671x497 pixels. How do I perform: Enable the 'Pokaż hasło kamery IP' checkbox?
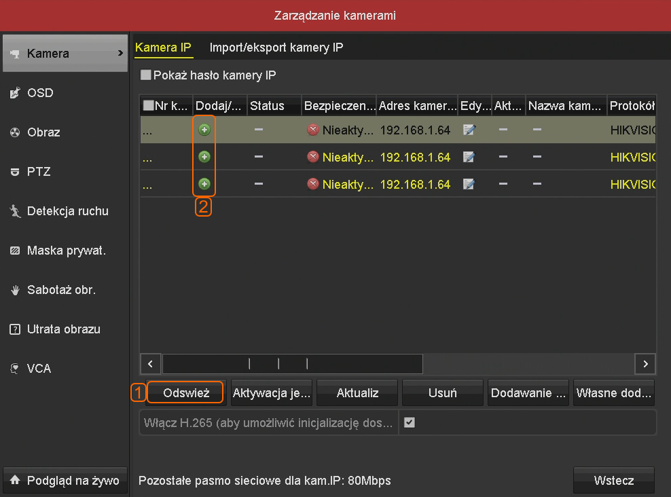click(x=145, y=75)
